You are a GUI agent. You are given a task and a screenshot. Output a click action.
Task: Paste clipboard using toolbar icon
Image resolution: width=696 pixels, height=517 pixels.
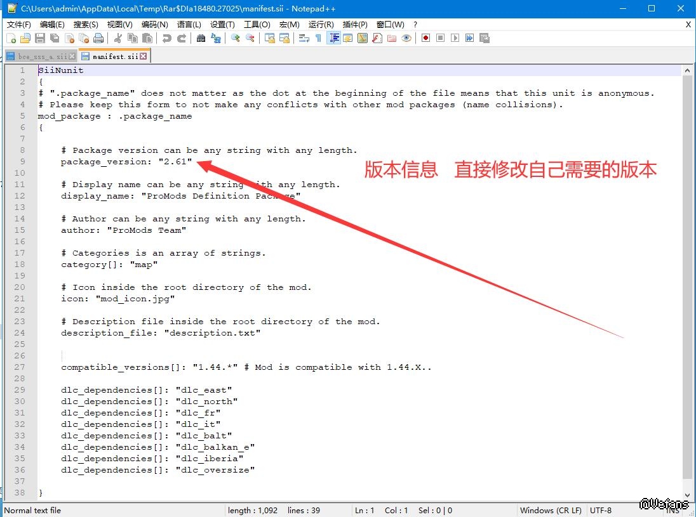point(147,38)
